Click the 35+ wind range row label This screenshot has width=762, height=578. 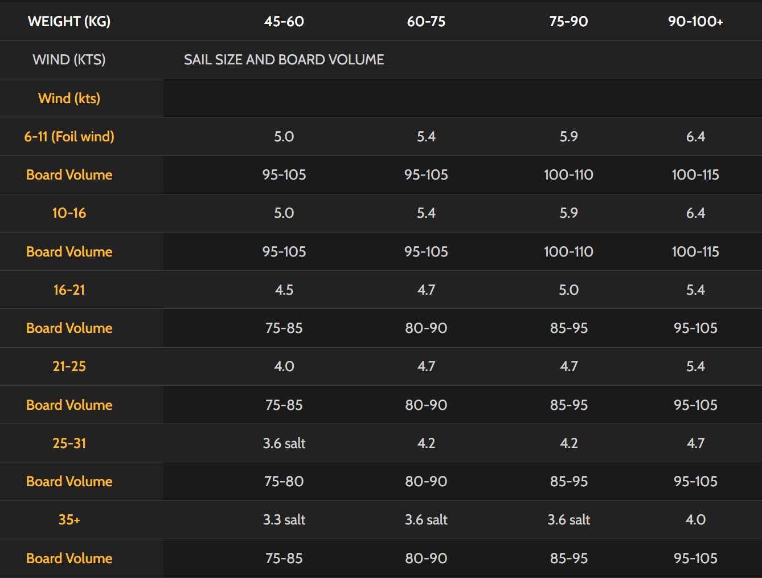(x=69, y=520)
